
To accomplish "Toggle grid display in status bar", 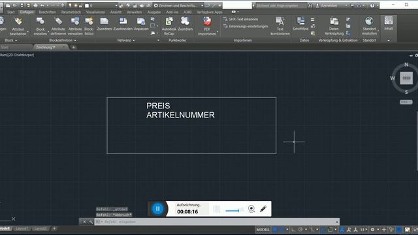I will click(x=275, y=229).
